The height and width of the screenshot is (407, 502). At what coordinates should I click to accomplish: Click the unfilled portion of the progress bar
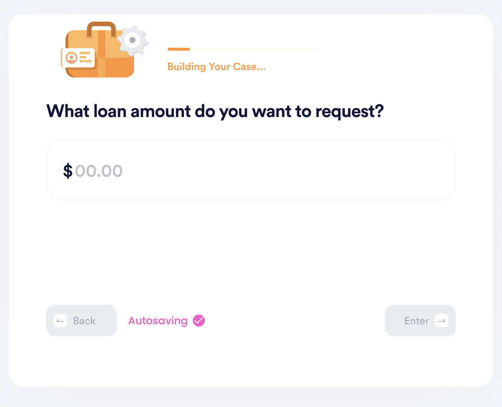253,49
